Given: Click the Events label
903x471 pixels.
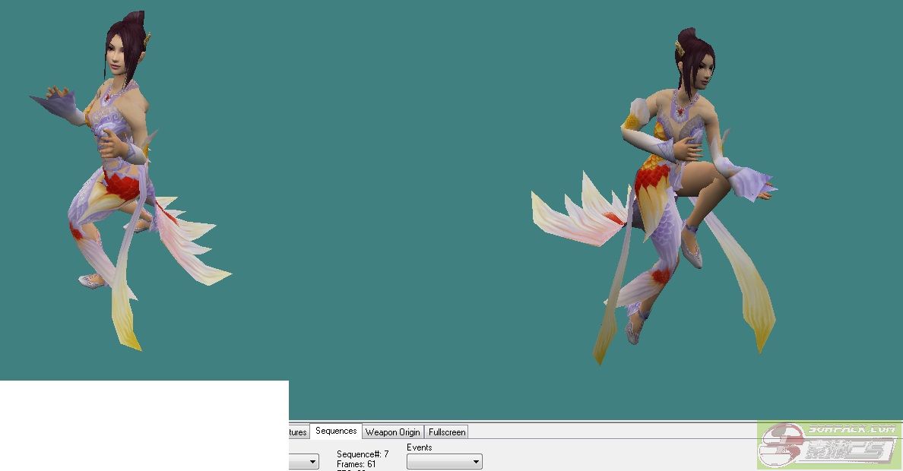Looking at the screenshot, I should 420,447.
